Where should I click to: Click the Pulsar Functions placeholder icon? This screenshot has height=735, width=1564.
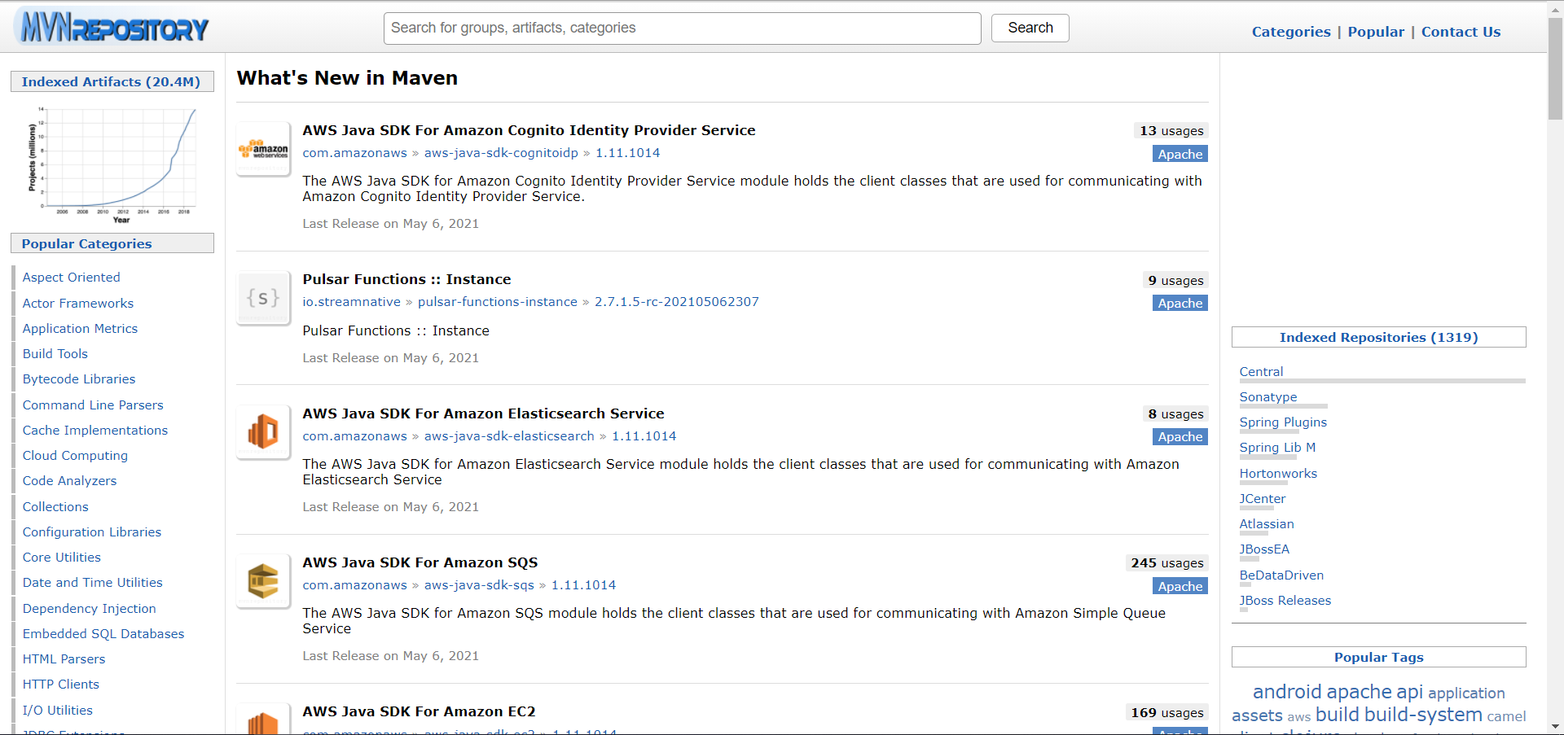tap(263, 298)
